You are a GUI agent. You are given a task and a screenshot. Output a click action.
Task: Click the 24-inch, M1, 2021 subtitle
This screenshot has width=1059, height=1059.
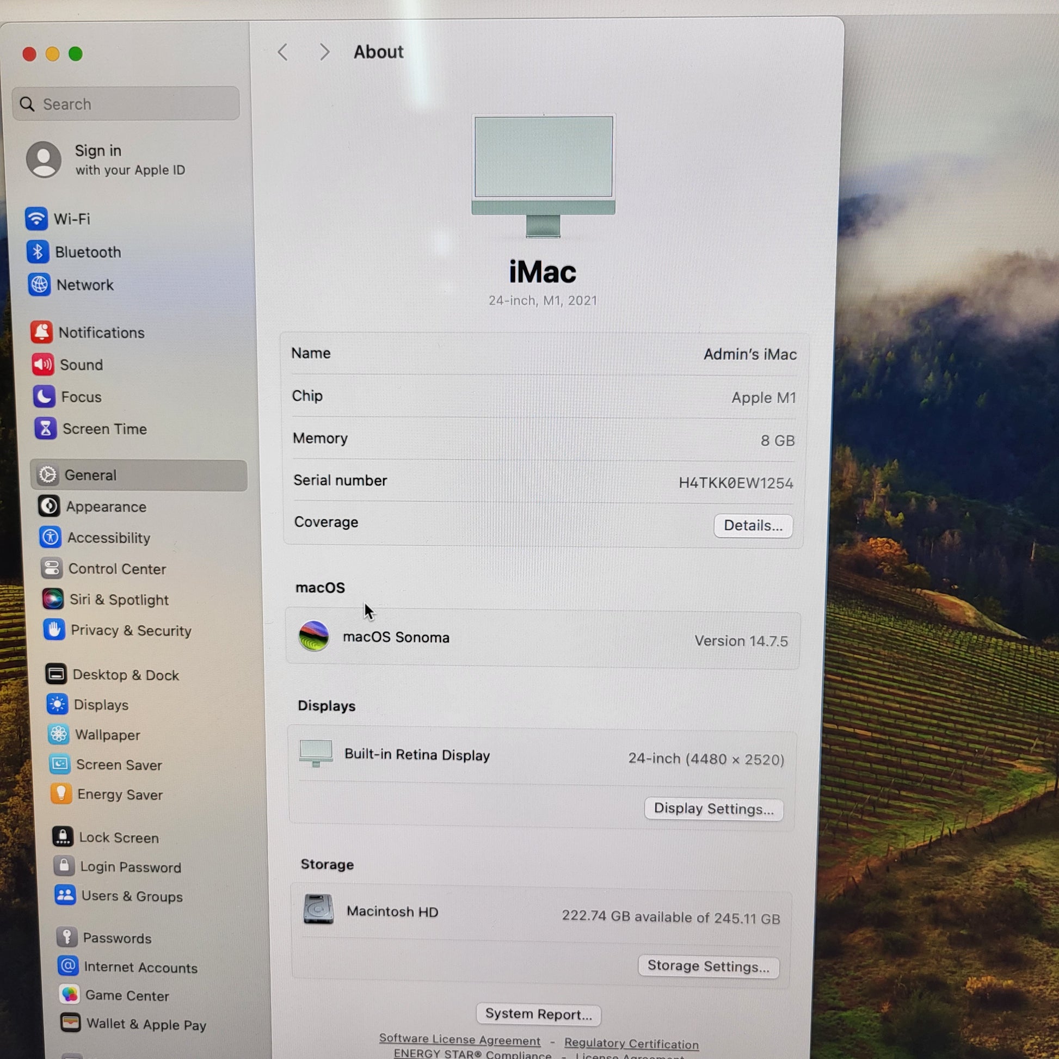click(x=543, y=300)
